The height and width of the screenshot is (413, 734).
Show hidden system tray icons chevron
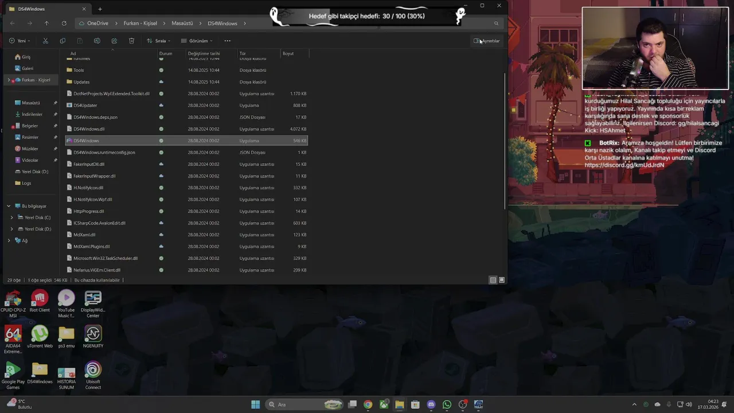(x=634, y=404)
